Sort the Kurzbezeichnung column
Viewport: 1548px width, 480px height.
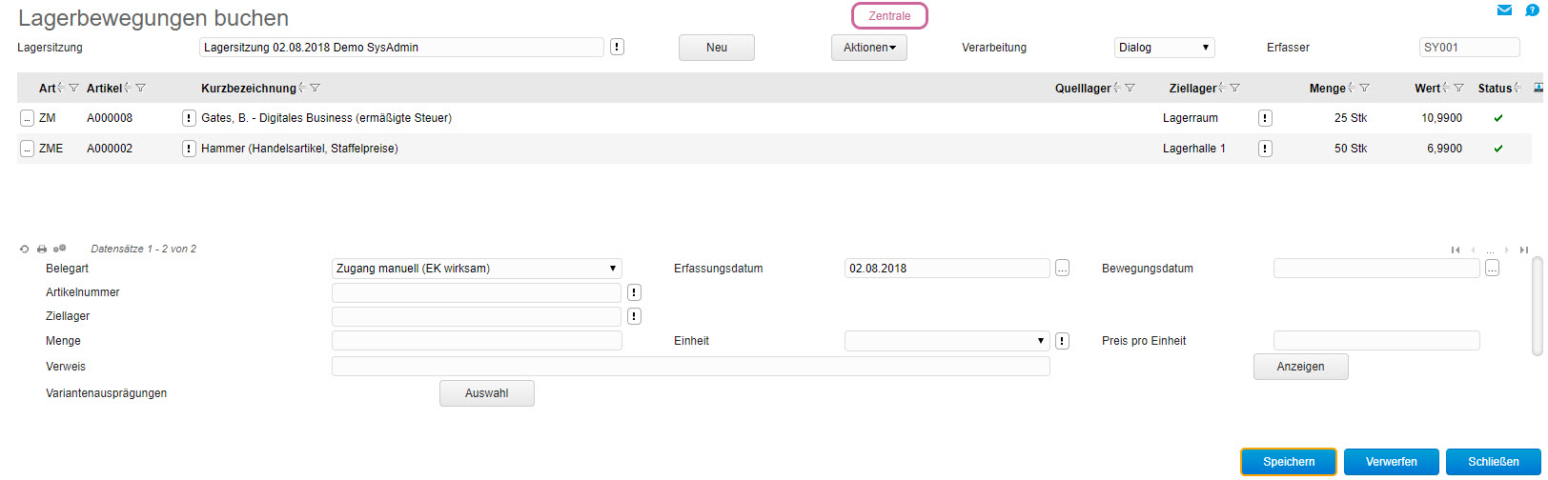click(x=303, y=89)
